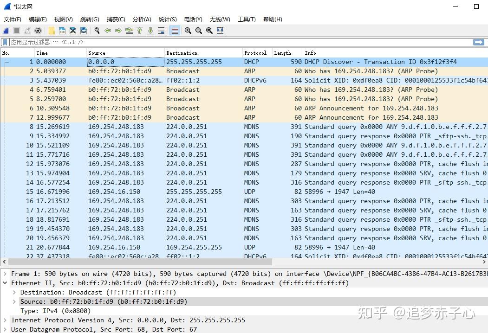Go back to previous packet
This screenshot has height=333, width=488.
pyautogui.click(x=108, y=31)
